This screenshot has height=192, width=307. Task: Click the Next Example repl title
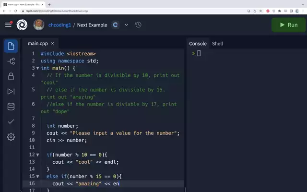[x=92, y=25]
